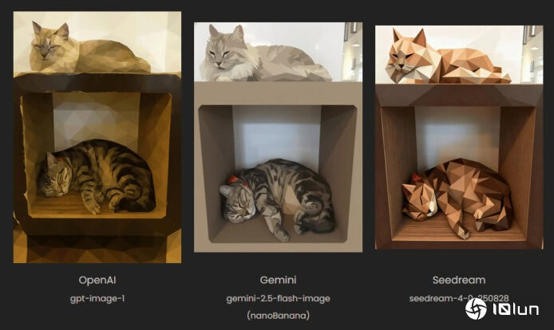Select the seedream-4-0-250828 model name
The image size is (554, 330).
[x=459, y=299]
